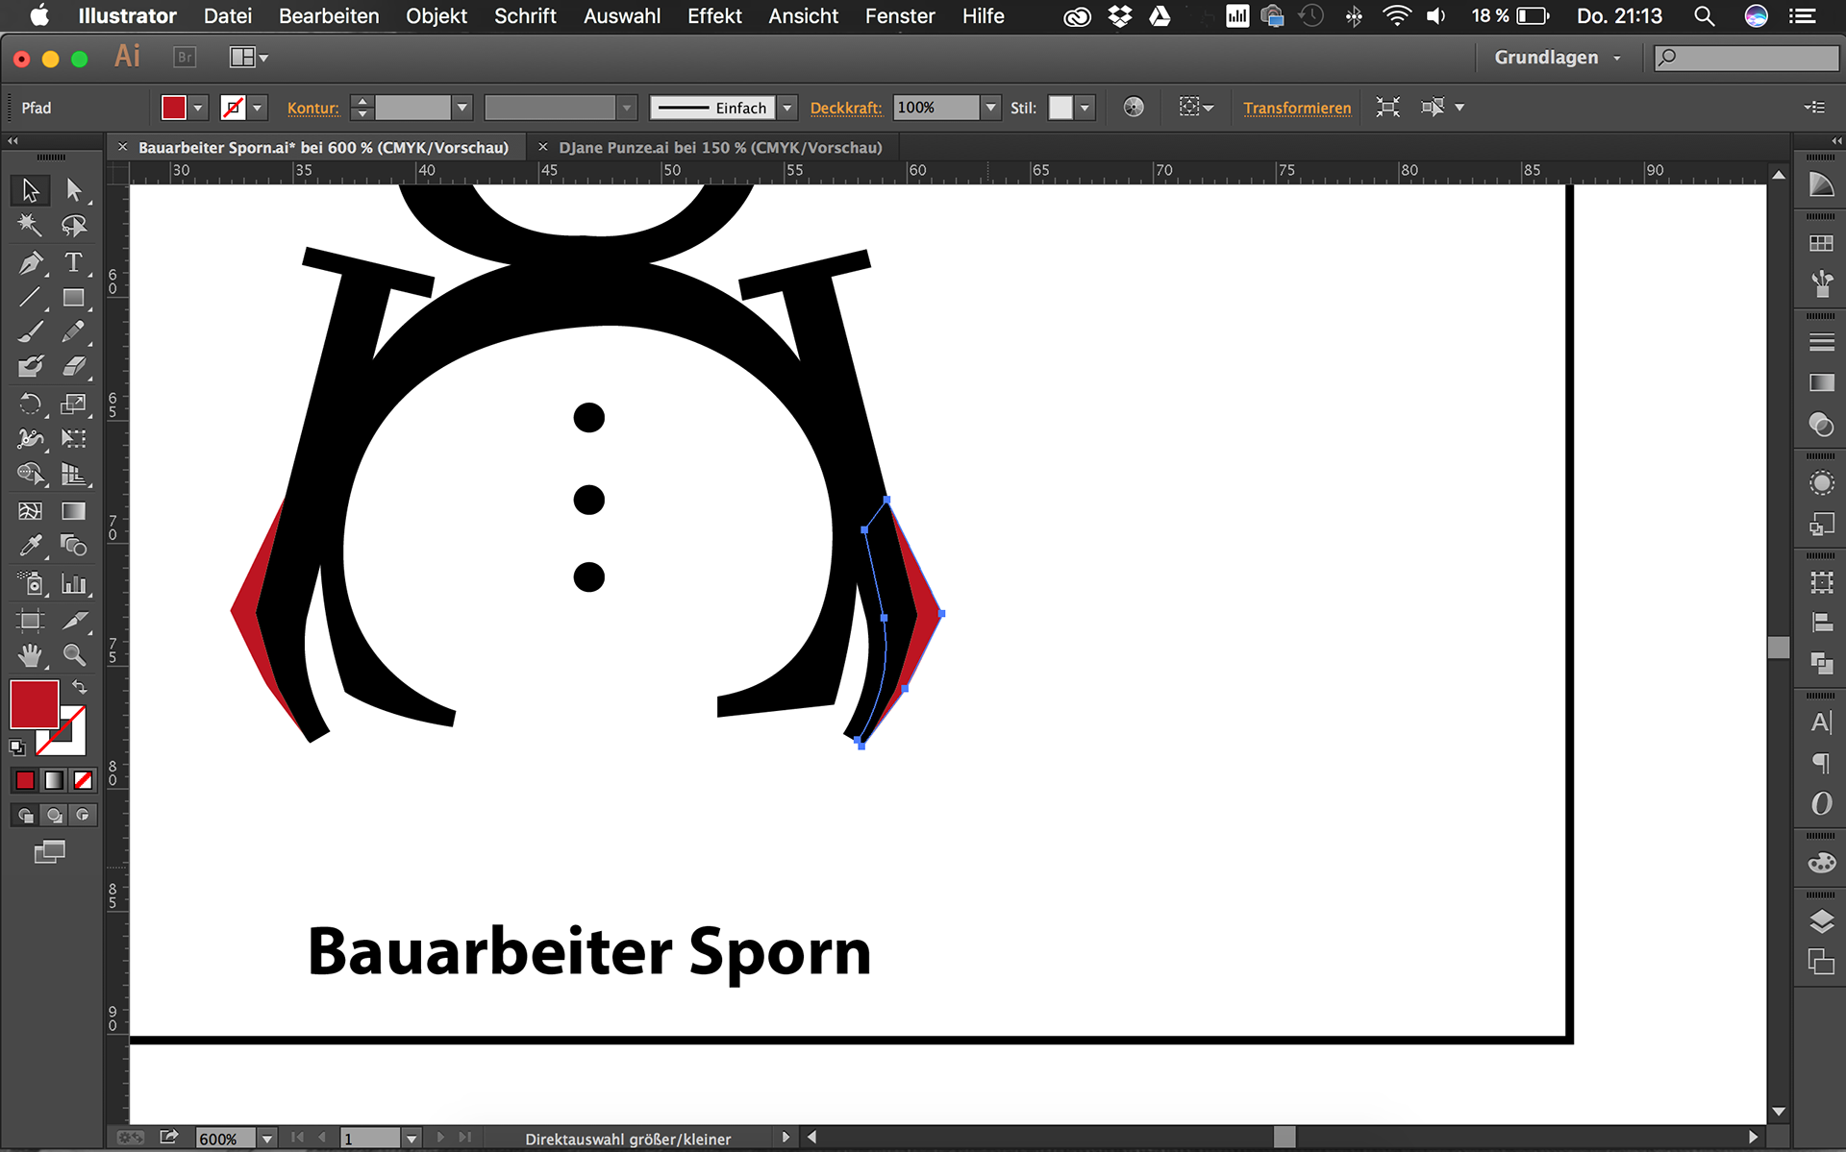
Task: Select the Paintbrush tool
Action: tap(30, 332)
